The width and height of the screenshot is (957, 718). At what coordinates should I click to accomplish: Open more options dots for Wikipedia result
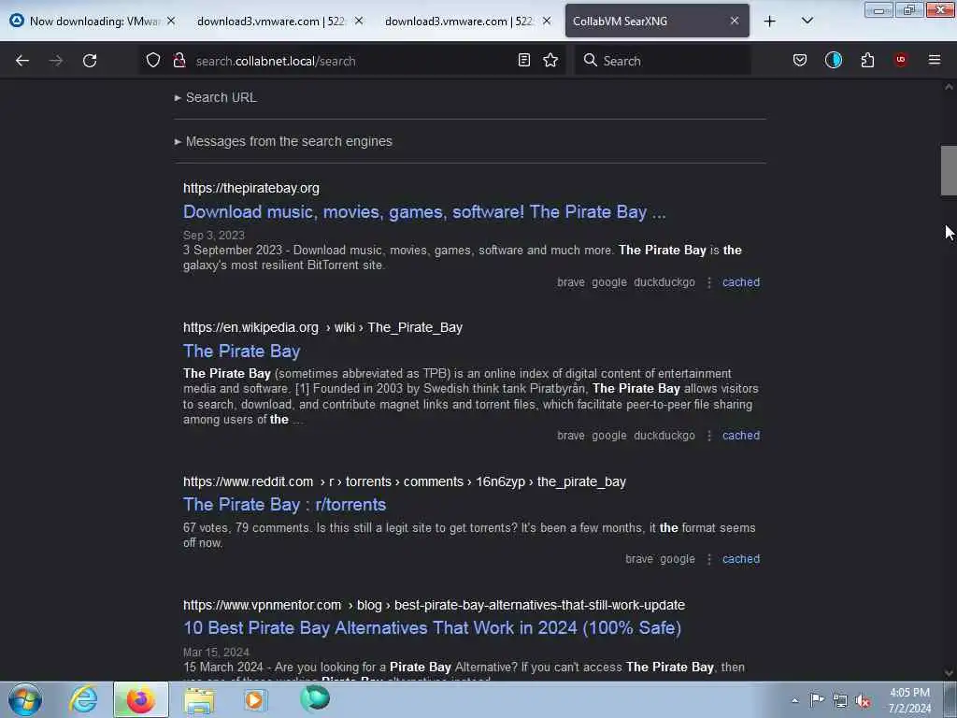708,436
